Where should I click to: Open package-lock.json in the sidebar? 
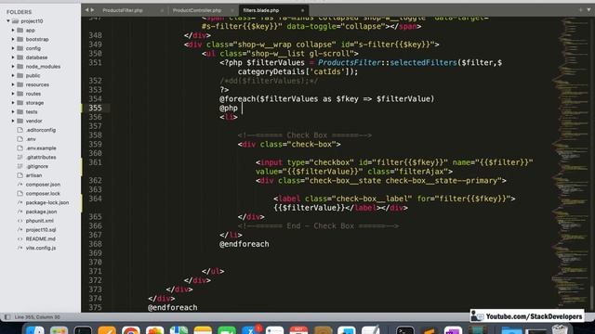47,202
